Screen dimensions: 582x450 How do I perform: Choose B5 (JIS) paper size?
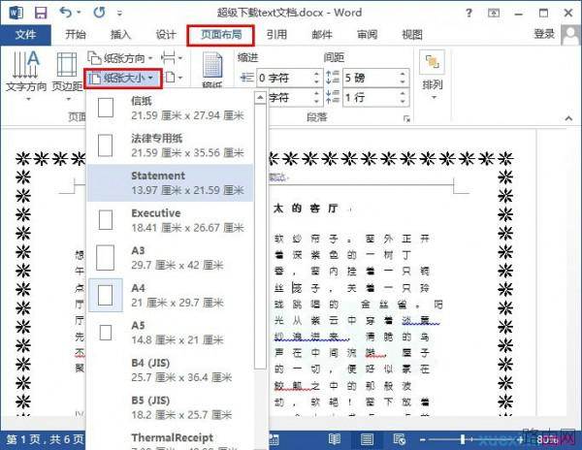[171, 407]
